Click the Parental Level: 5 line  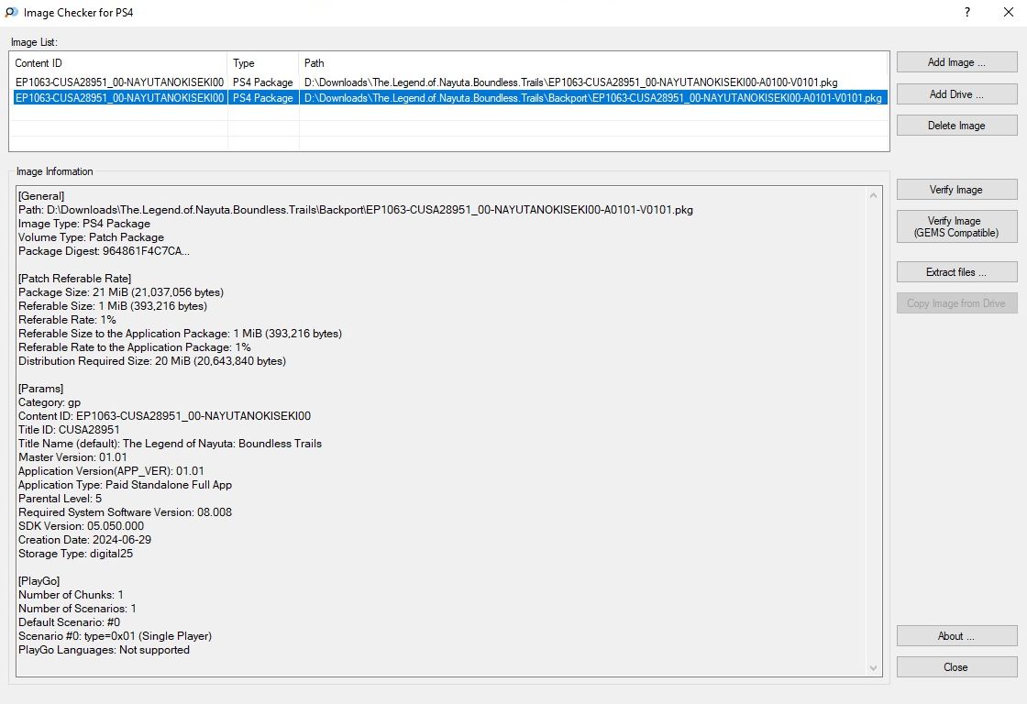(61, 499)
